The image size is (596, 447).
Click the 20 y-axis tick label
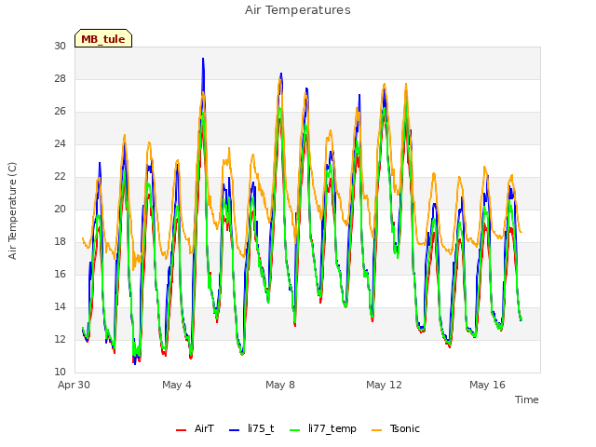pos(60,209)
